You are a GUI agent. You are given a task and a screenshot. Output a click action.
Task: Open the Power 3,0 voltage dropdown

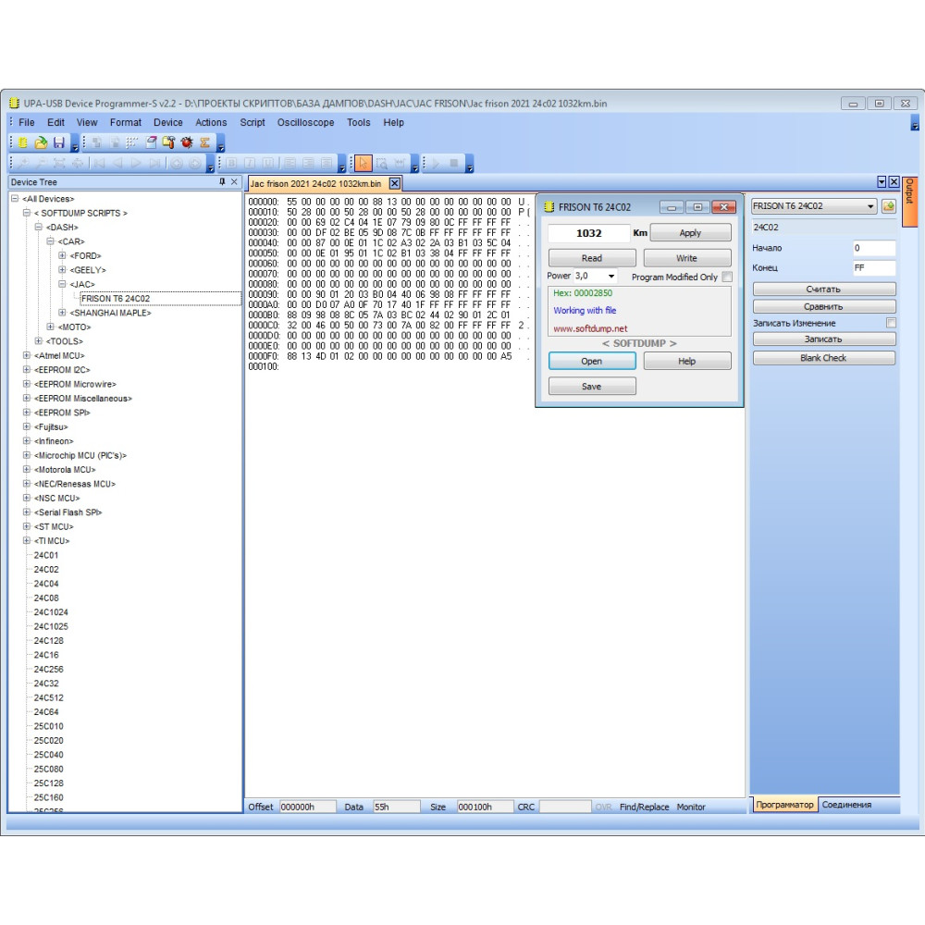point(611,276)
